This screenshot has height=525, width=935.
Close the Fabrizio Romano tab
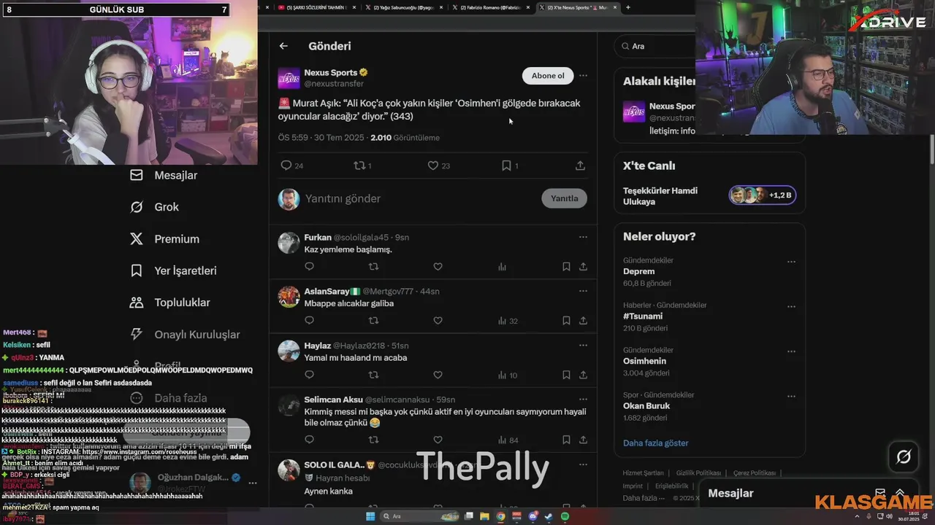click(x=528, y=7)
